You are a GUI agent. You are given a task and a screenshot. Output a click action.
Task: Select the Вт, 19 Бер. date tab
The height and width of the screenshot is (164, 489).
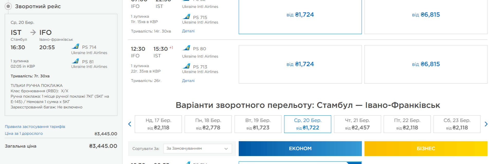(x=258, y=124)
